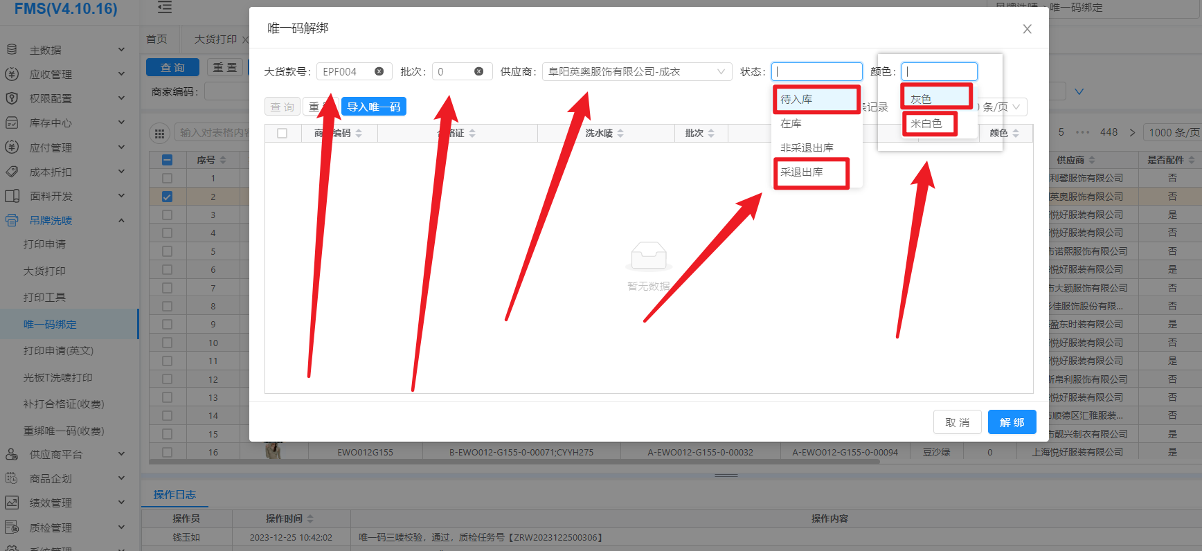Switch to the 操作日志 tab
Viewport: 1202px width, 551px height.
pyautogui.click(x=174, y=494)
